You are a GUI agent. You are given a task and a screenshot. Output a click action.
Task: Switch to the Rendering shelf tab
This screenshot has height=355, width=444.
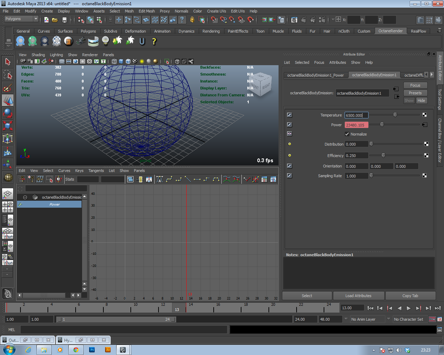tap(211, 31)
